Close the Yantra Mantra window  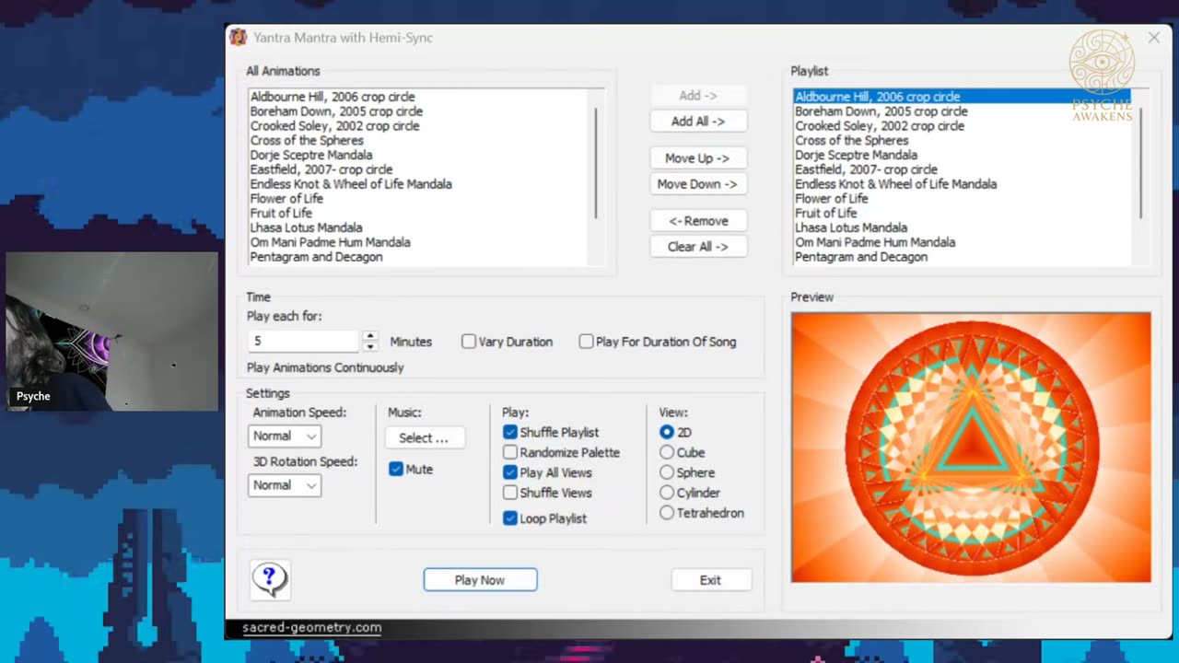point(1154,38)
